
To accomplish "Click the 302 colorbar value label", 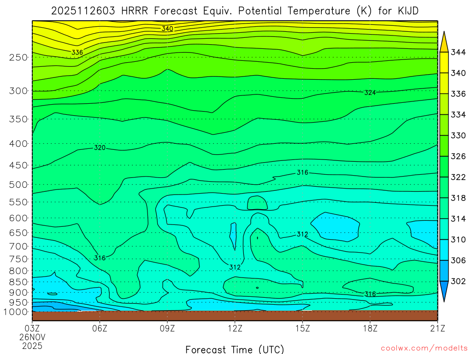I will pos(458,281).
